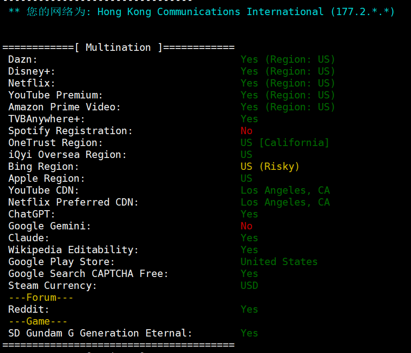Click the YouTube Premium 'Yes (Region: US)' result
Image resolution: width=411 pixels, height=353 pixels.
click(x=288, y=95)
